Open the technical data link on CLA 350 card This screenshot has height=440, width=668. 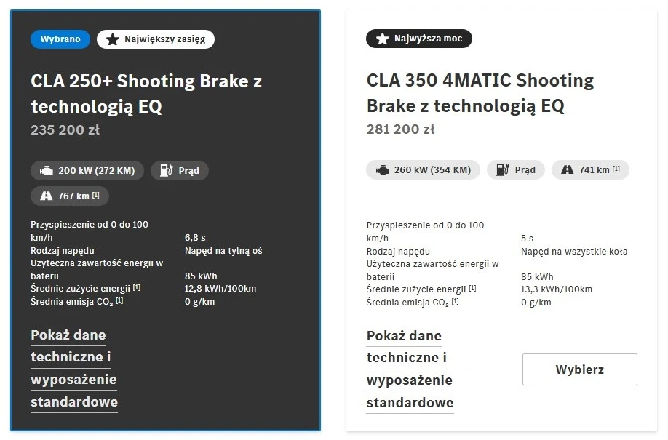(410, 369)
